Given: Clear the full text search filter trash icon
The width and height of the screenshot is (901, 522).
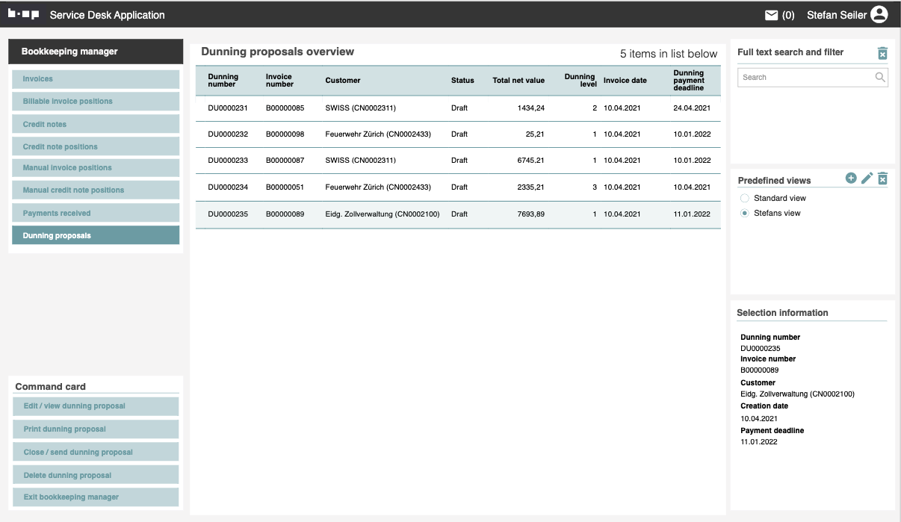Looking at the screenshot, I should (x=882, y=53).
